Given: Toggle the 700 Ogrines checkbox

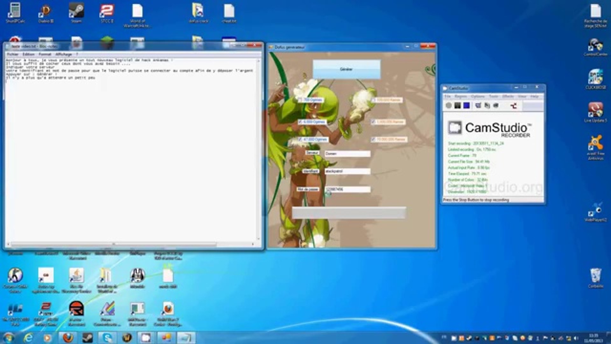Looking at the screenshot, I should tap(300, 100).
